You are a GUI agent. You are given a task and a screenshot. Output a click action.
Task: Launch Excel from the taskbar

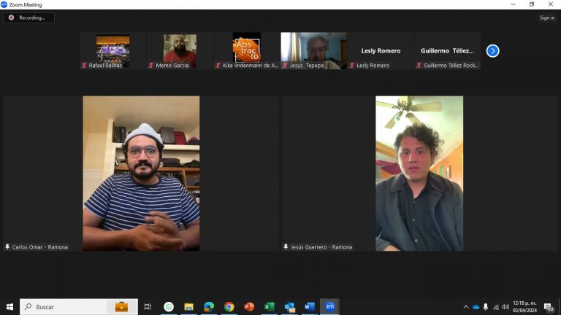pos(269,307)
